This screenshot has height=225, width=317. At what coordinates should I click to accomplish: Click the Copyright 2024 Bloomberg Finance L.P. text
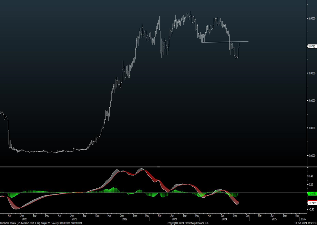188,223
